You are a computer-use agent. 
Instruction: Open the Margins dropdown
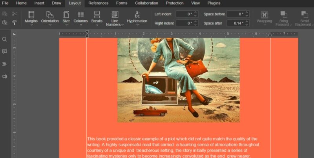click(31, 18)
